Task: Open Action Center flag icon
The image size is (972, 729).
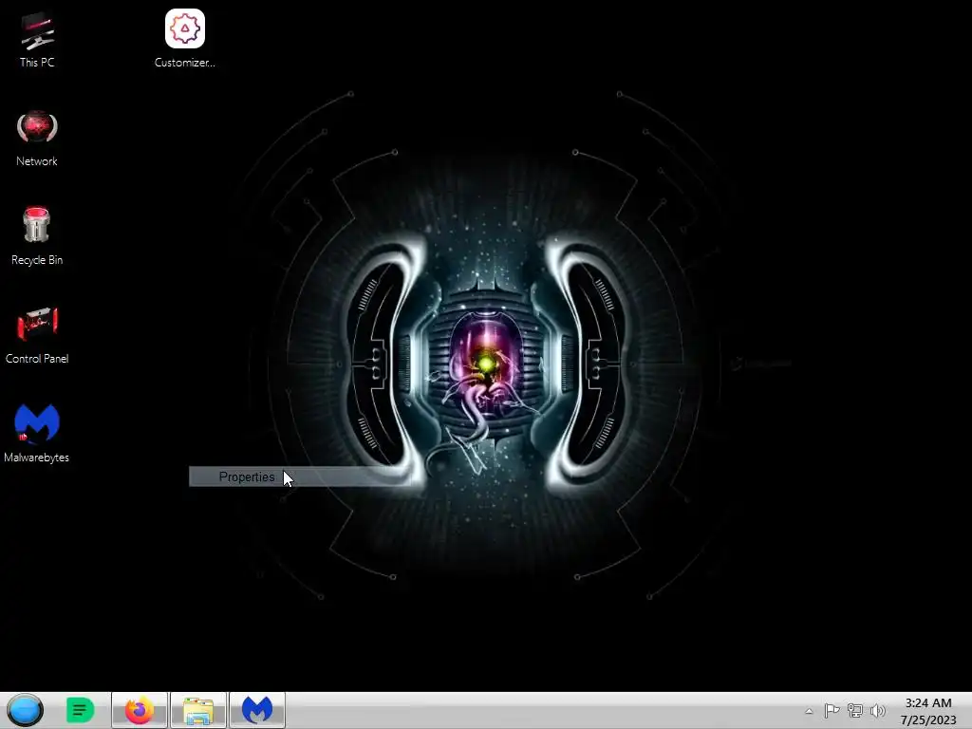Action: coord(832,710)
